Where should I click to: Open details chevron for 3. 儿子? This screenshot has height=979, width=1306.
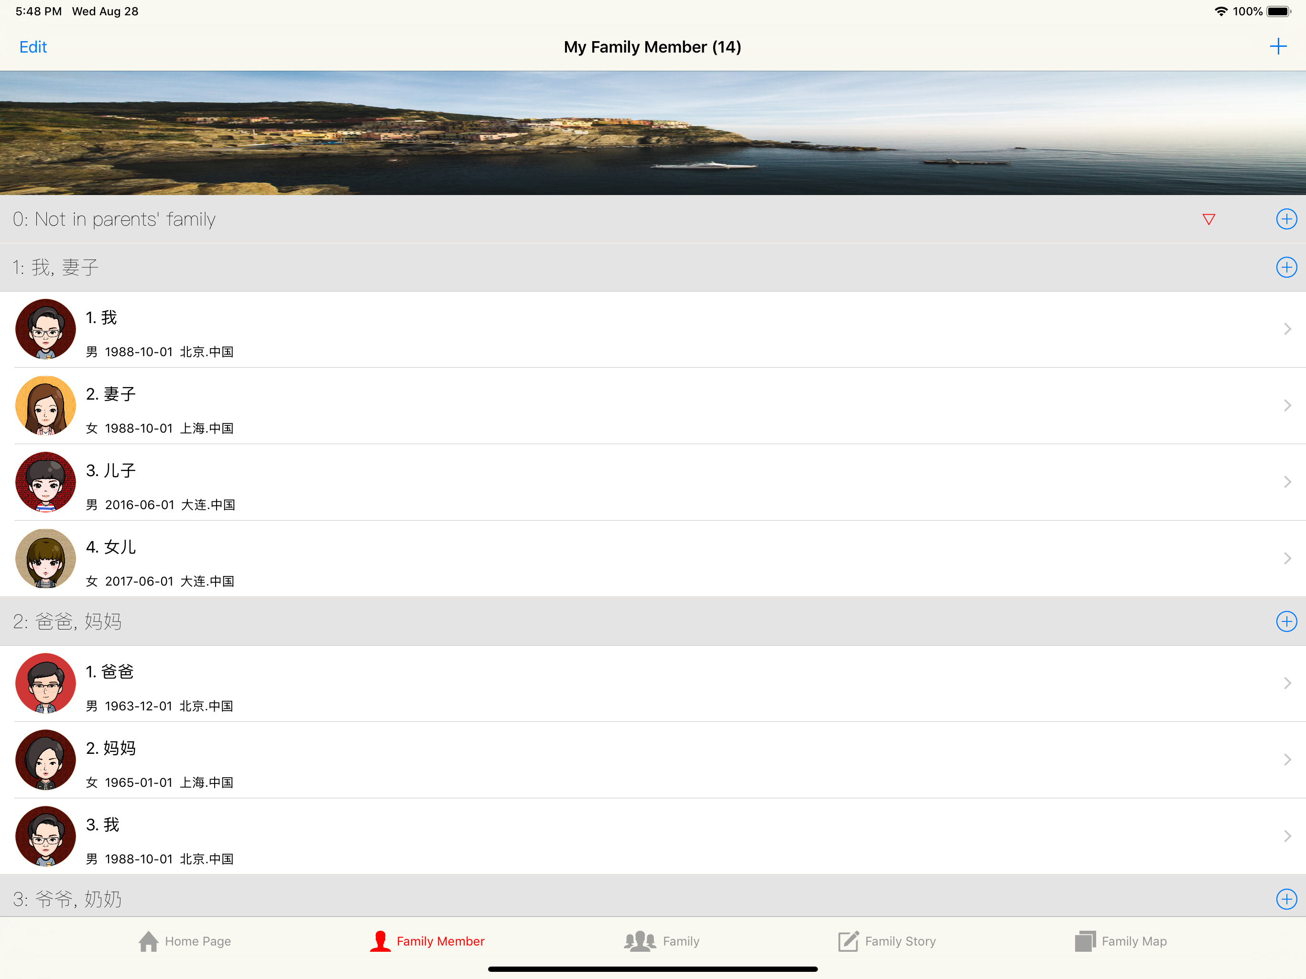(x=1287, y=482)
